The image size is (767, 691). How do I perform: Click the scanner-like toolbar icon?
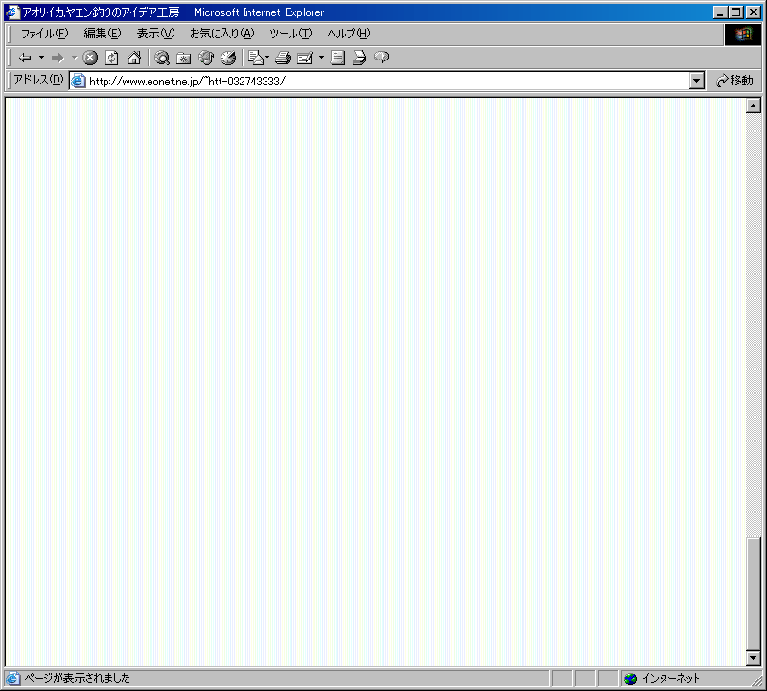(360, 58)
